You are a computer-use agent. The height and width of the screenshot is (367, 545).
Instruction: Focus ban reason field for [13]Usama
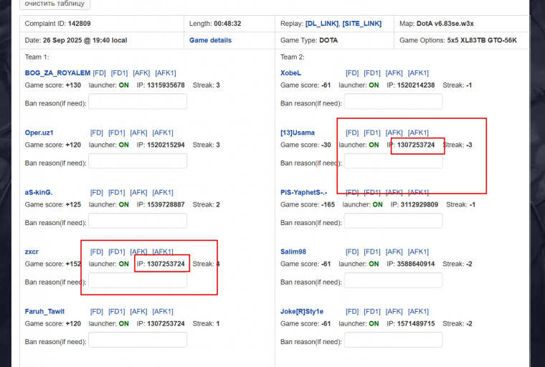tap(393, 161)
